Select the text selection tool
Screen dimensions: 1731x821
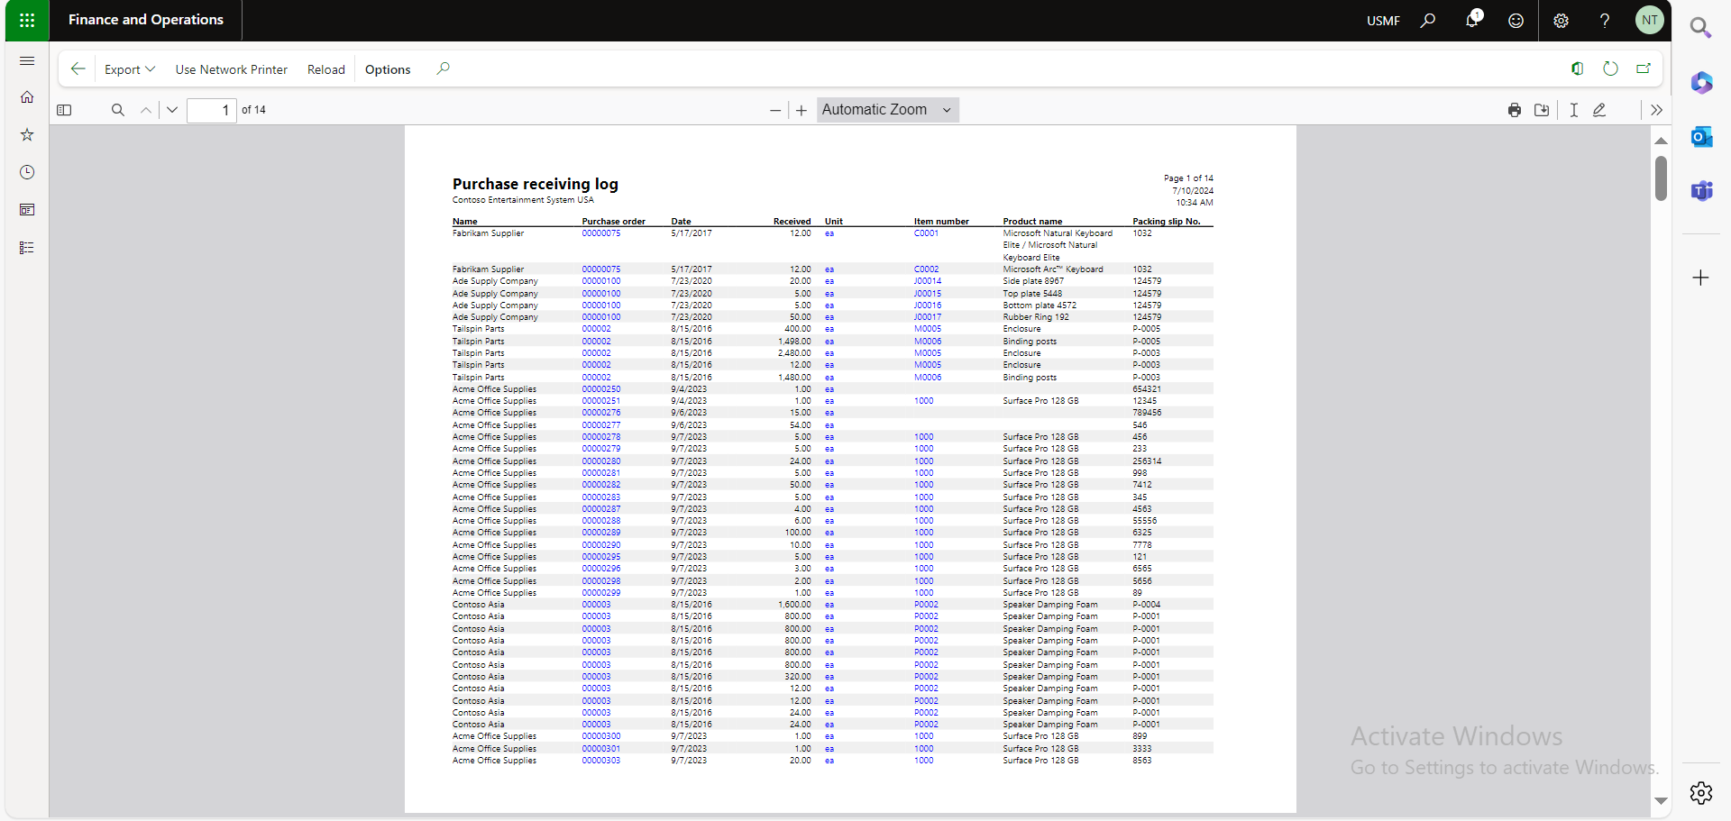point(1573,110)
